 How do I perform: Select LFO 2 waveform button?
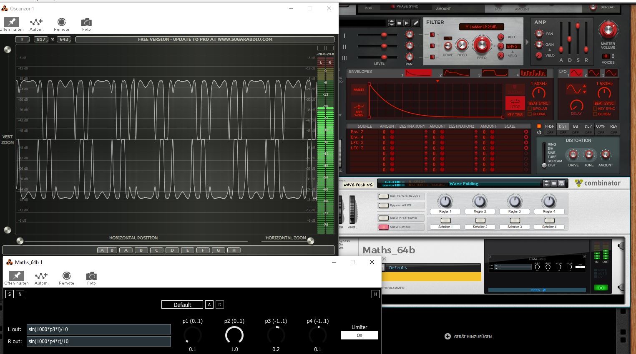tap(594, 73)
